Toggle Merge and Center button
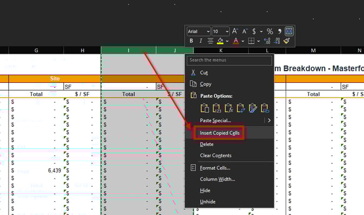Screen dimensions: 364x215 click(x=289, y=31)
